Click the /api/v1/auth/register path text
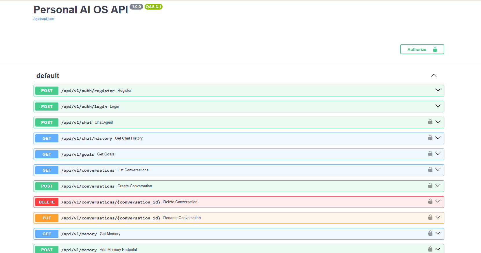Image resolution: width=481 pixels, height=253 pixels. coord(88,91)
